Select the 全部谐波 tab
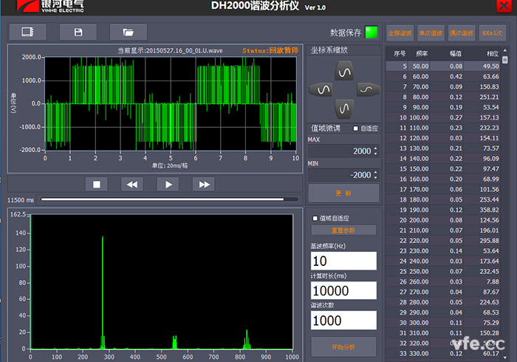Screen dimensions: 517x362 (400, 33)
